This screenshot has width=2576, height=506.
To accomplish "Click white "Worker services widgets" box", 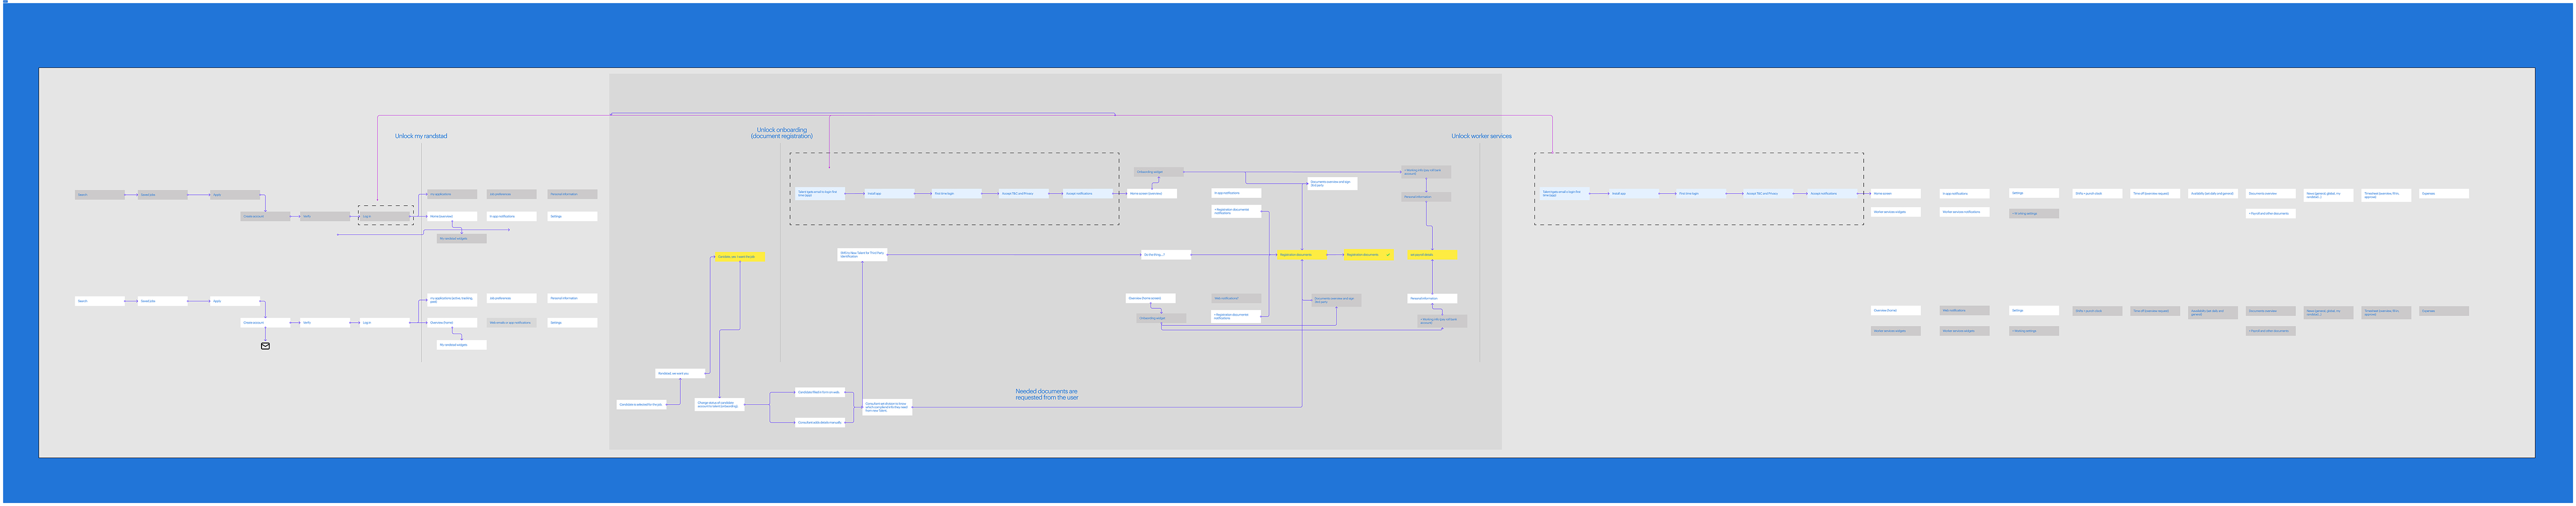I will pyautogui.click(x=1896, y=212).
